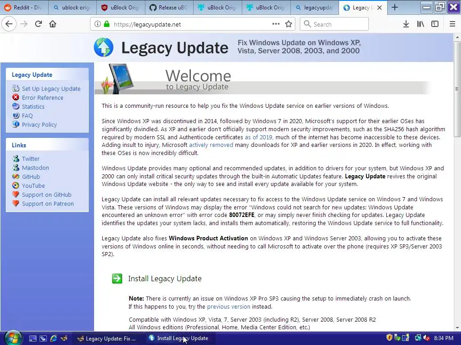Visit the Twitter link
Viewport: 461px width, 345px height.
click(x=31, y=159)
